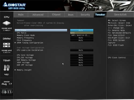
Task: Select the highlighted Auto CPU Clock field
Action: click(x=82, y=30)
